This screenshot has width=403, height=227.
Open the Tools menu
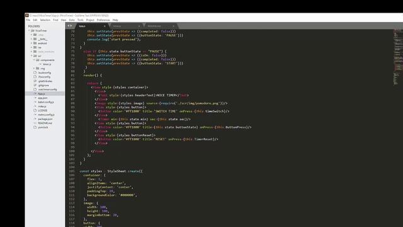point(81,20)
